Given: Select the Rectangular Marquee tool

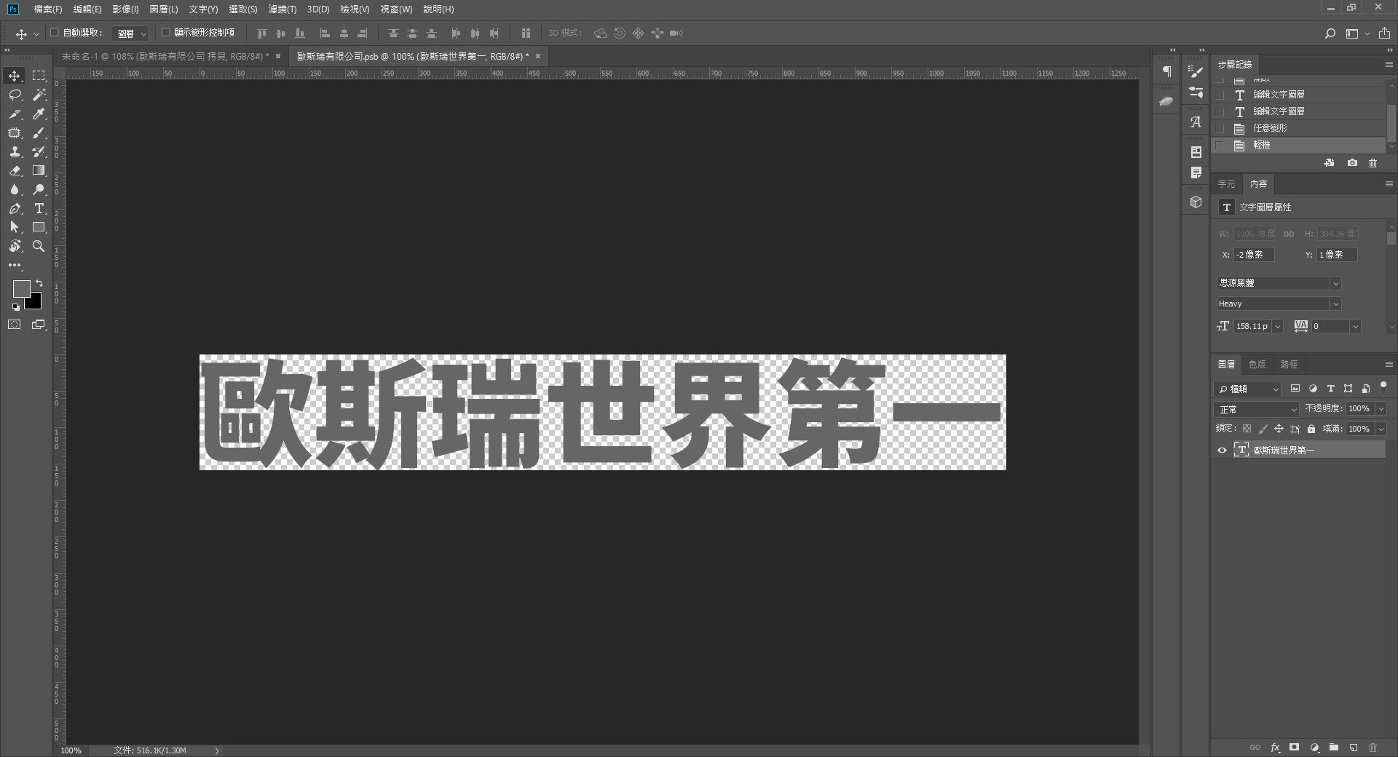Looking at the screenshot, I should pyautogui.click(x=39, y=76).
